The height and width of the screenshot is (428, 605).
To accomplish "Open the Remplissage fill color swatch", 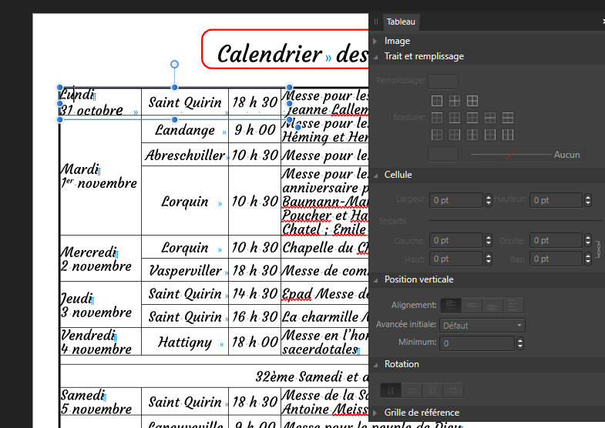I will pos(443,82).
